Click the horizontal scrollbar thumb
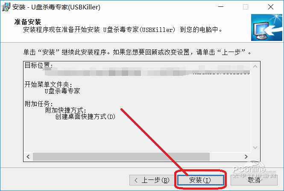Viewport: 284px width, 191px height. click(121, 156)
